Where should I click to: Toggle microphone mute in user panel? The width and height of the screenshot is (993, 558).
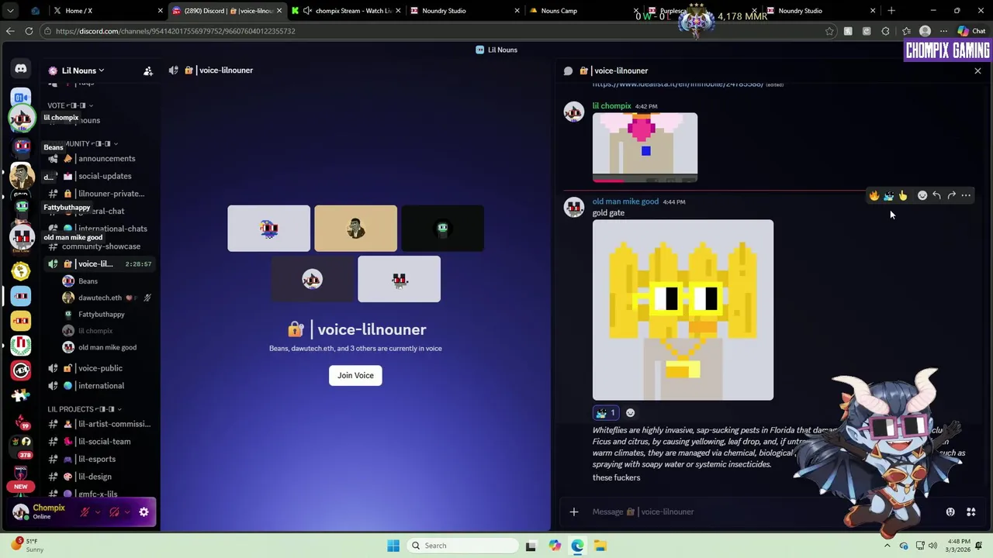point(85,511)
